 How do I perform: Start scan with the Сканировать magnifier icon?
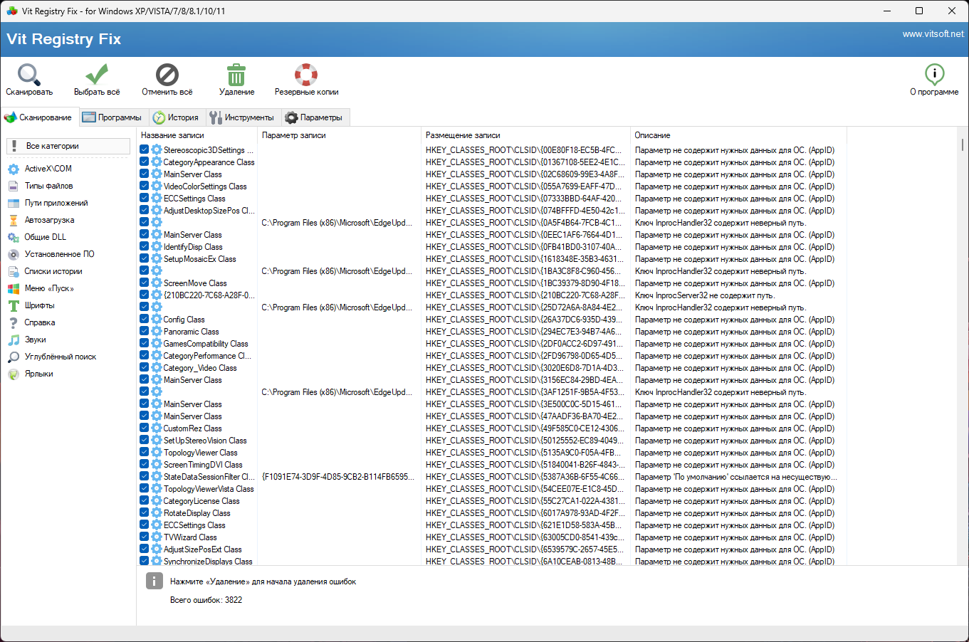point(29,75)
